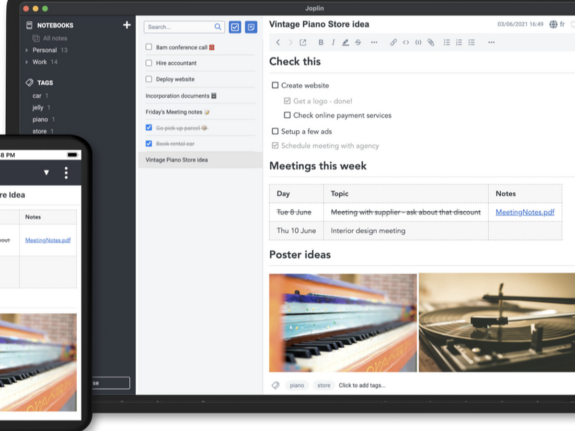575x431 pixels.
Task: Add a notebook with the plus icon
Action: pyautogui.click(x=126, y=25)
